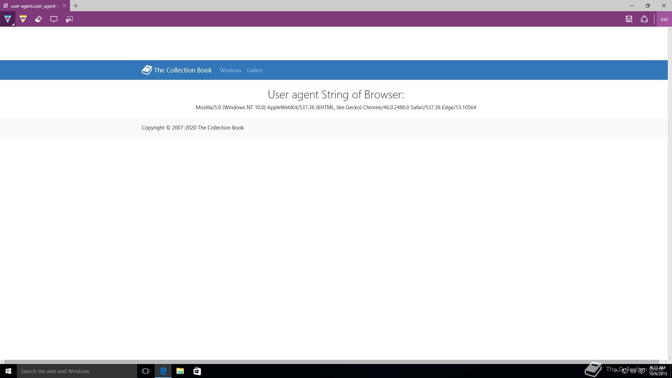Screen dimensions: 672x378
Task: Open the Windows Start menu
Action: coord(8,371)
